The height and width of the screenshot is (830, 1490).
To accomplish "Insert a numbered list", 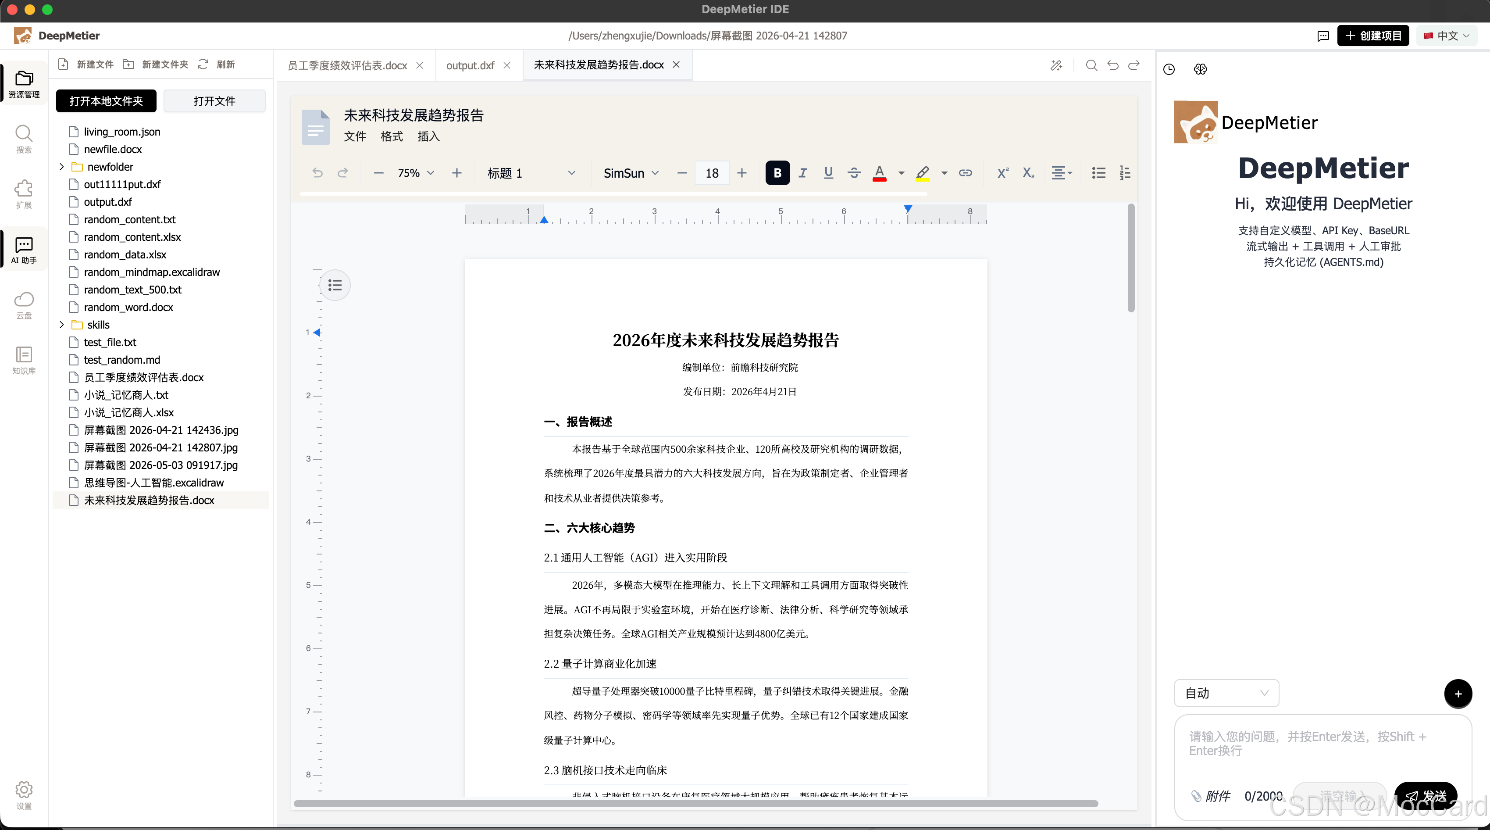I will tap(1125, 172).
